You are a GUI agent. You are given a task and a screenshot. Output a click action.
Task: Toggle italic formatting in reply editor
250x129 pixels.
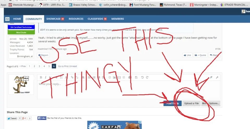46,78
